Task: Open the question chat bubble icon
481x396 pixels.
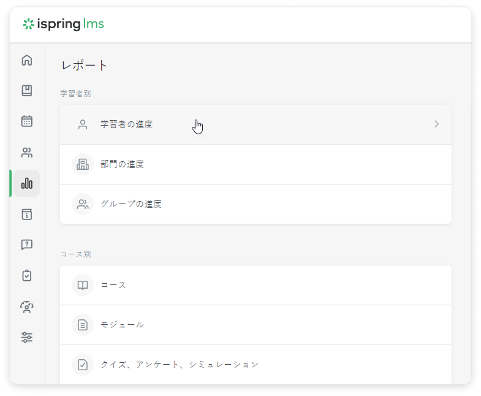Action: pos(27,245)
